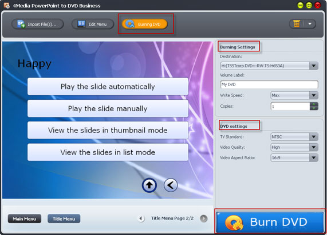Close the window with red button
327x235 pixels.
pyautogui.click(x=318, y=5)
